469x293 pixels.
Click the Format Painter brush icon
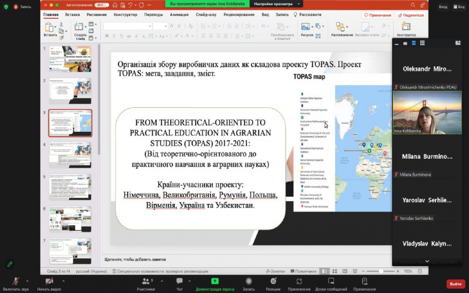pos(62,38)
